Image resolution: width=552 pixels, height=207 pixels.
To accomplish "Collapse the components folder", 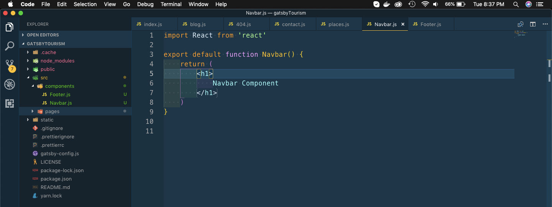I will tap(75, 86).
